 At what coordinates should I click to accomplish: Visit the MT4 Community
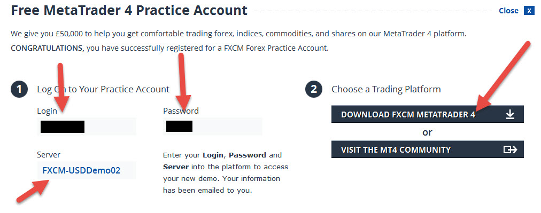pos(428,149)
